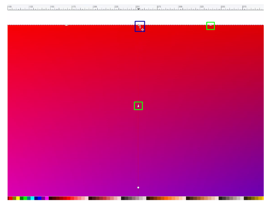Pick the dark green palette swatch
This screenshot has height=204, width=271.
pyautogui.click(x=22, y=198)
